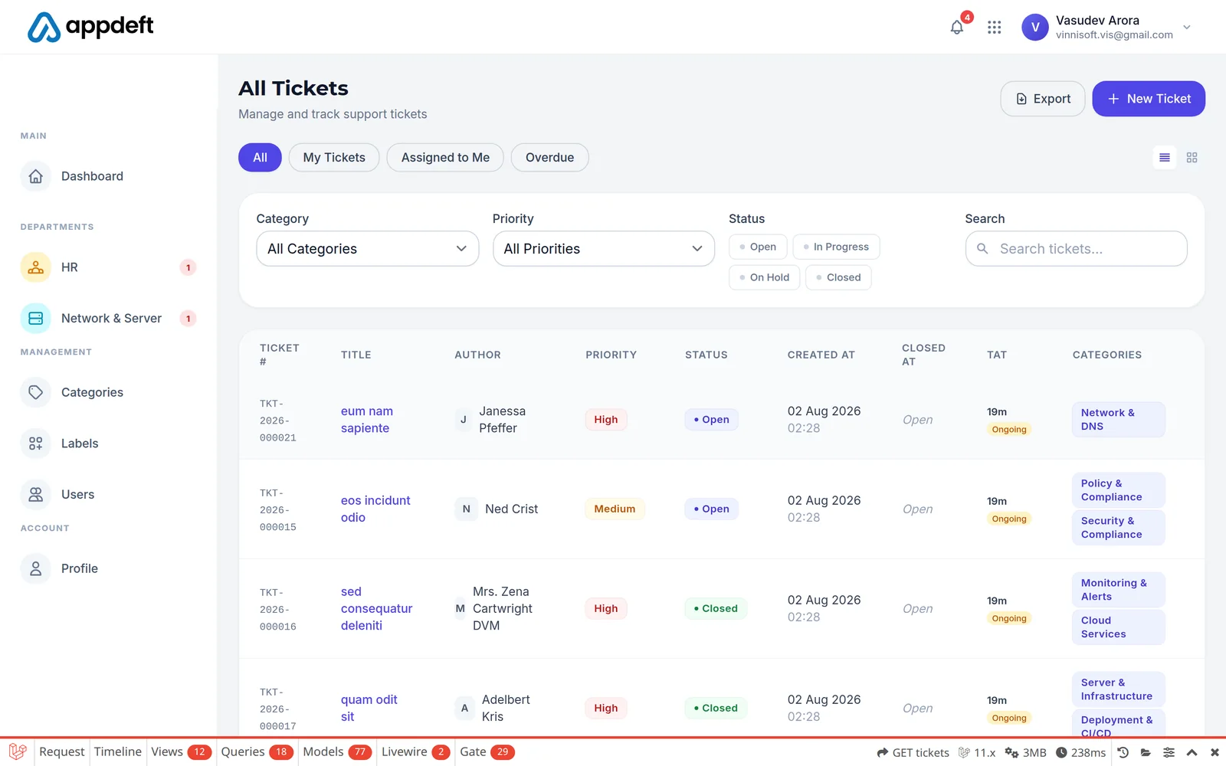Close the debugbar with X icon

coord(1215,752)
